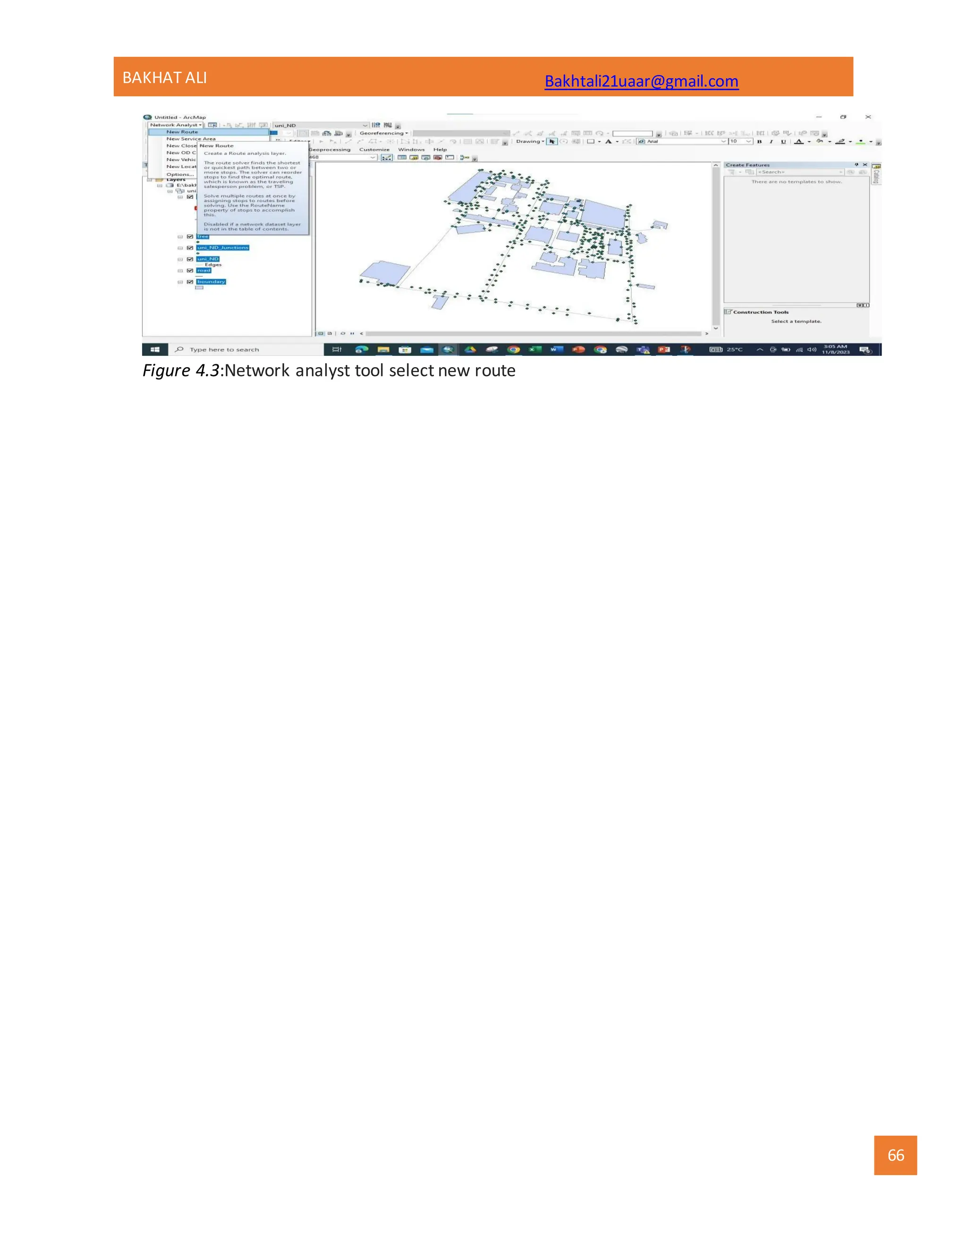Pick the Line Color swatch
967x1252 pixels.
coord(841,142)
